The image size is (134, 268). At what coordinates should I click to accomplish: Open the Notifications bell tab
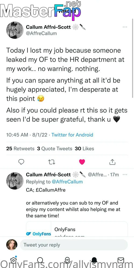tap(94, 260)
